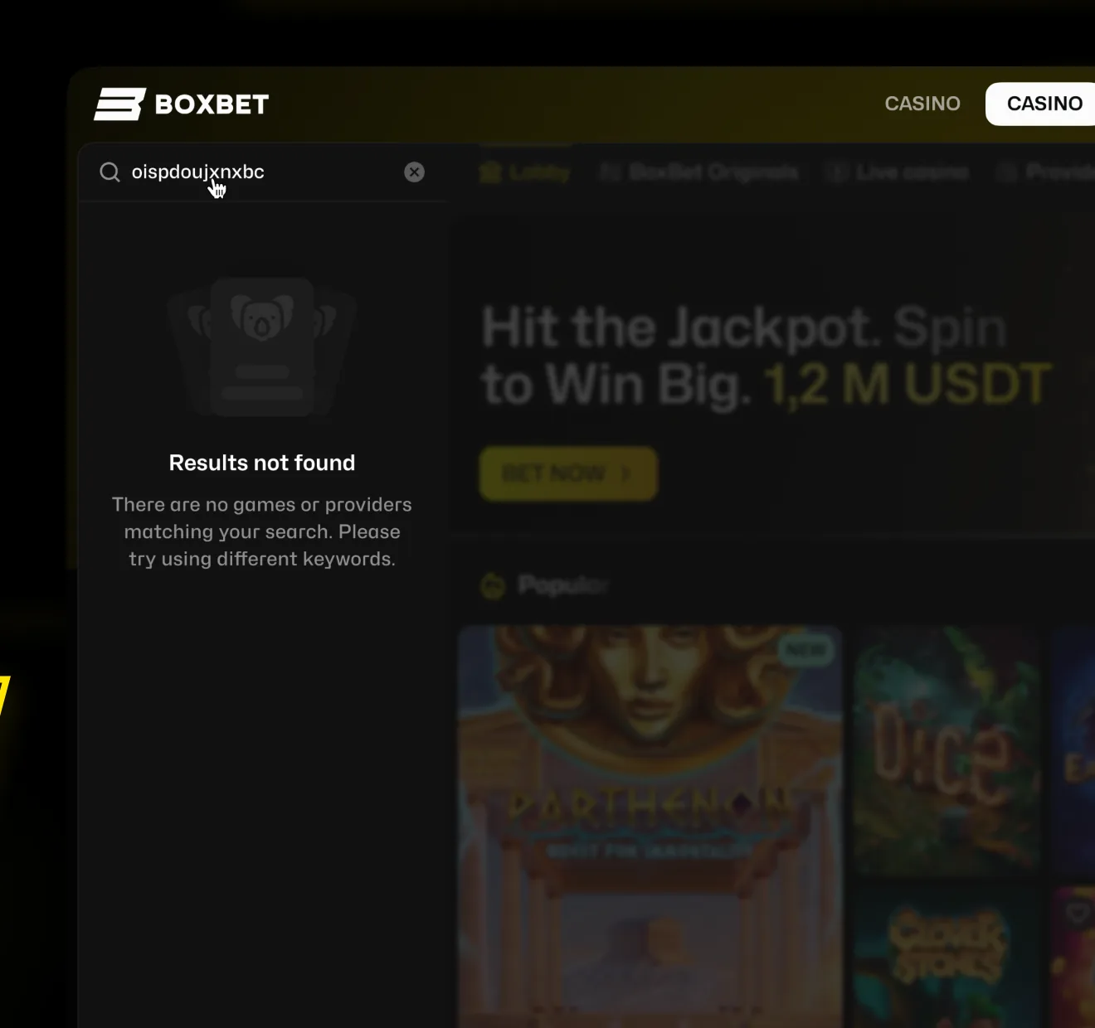Click the yellow BET NOW button
1095x1028 pixels.
(x=568, y=473)
